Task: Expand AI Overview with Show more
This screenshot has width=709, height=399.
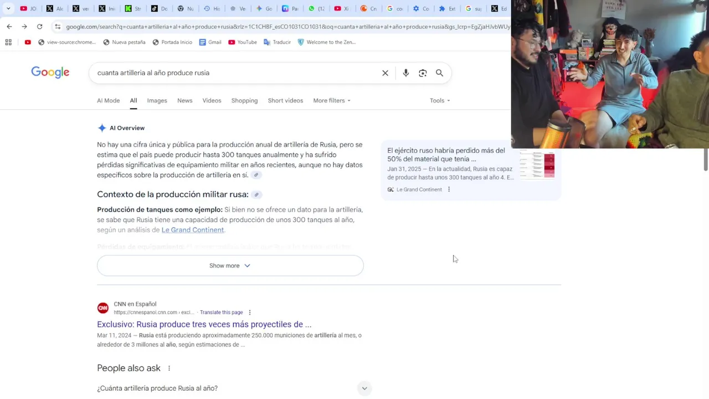Action: tap(230, 265)
